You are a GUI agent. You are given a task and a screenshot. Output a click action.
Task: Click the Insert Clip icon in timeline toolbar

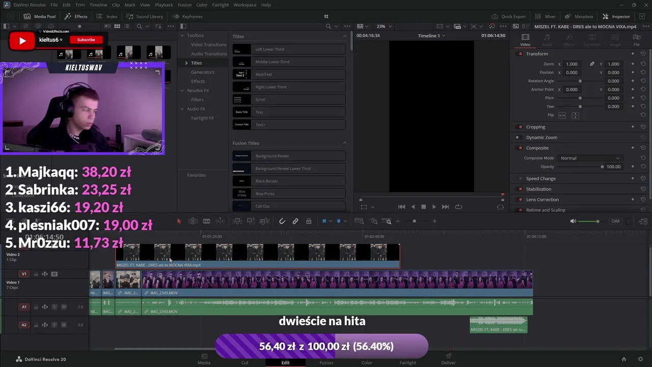point(237,221)
